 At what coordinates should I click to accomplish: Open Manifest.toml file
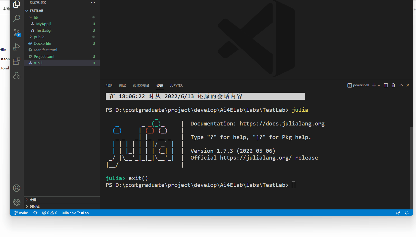click(x=62, y=50)
